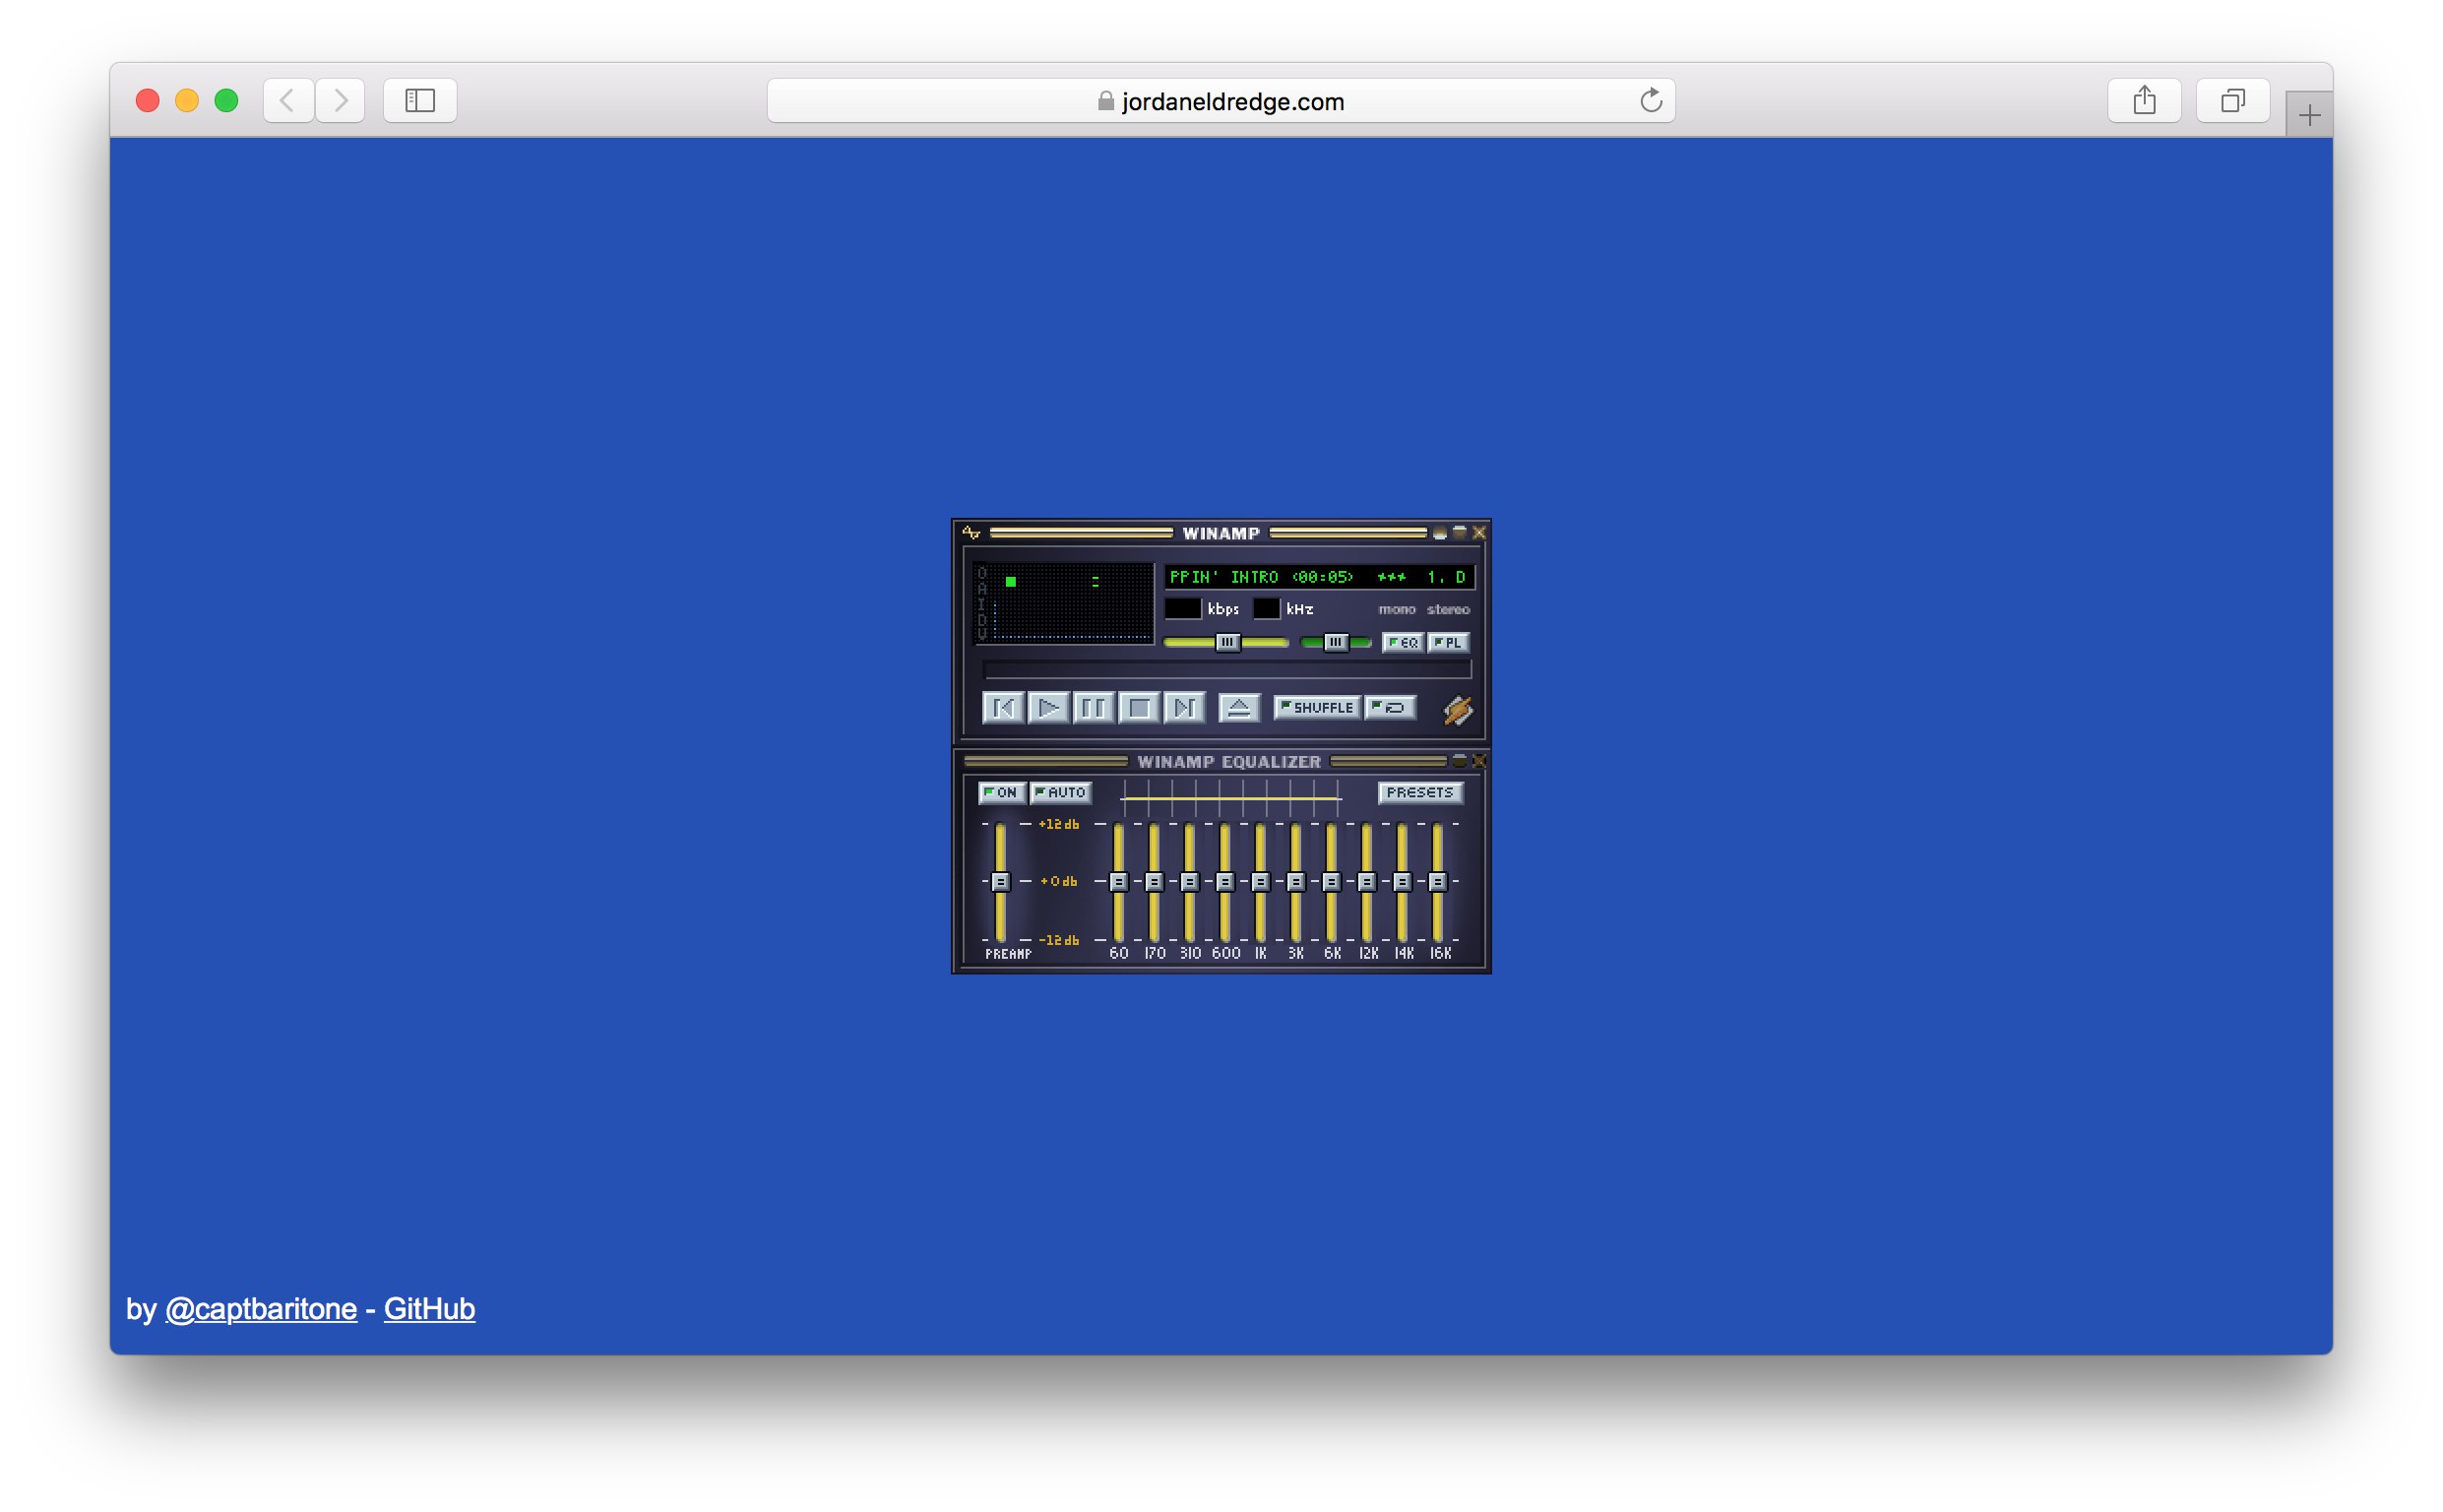Start playback with the Winamp play button
Screen dimensions: 2443x1512
coord(1047,708)
